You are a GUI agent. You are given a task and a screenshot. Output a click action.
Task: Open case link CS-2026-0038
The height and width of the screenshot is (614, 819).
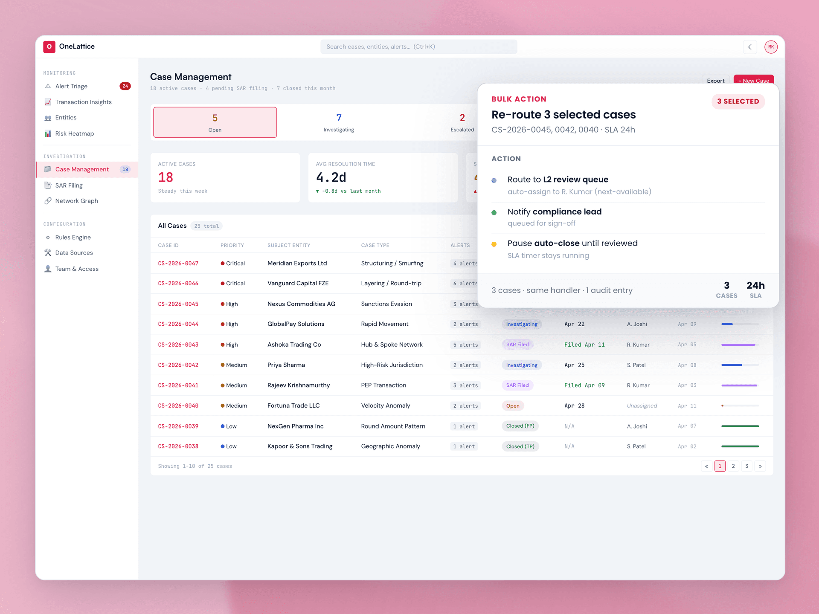coord(178,446)
